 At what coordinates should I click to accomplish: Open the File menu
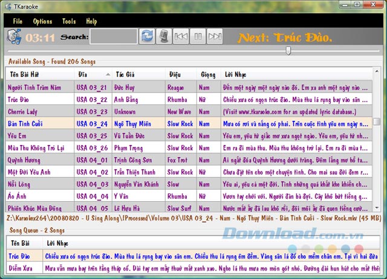[x=18, y=21]
